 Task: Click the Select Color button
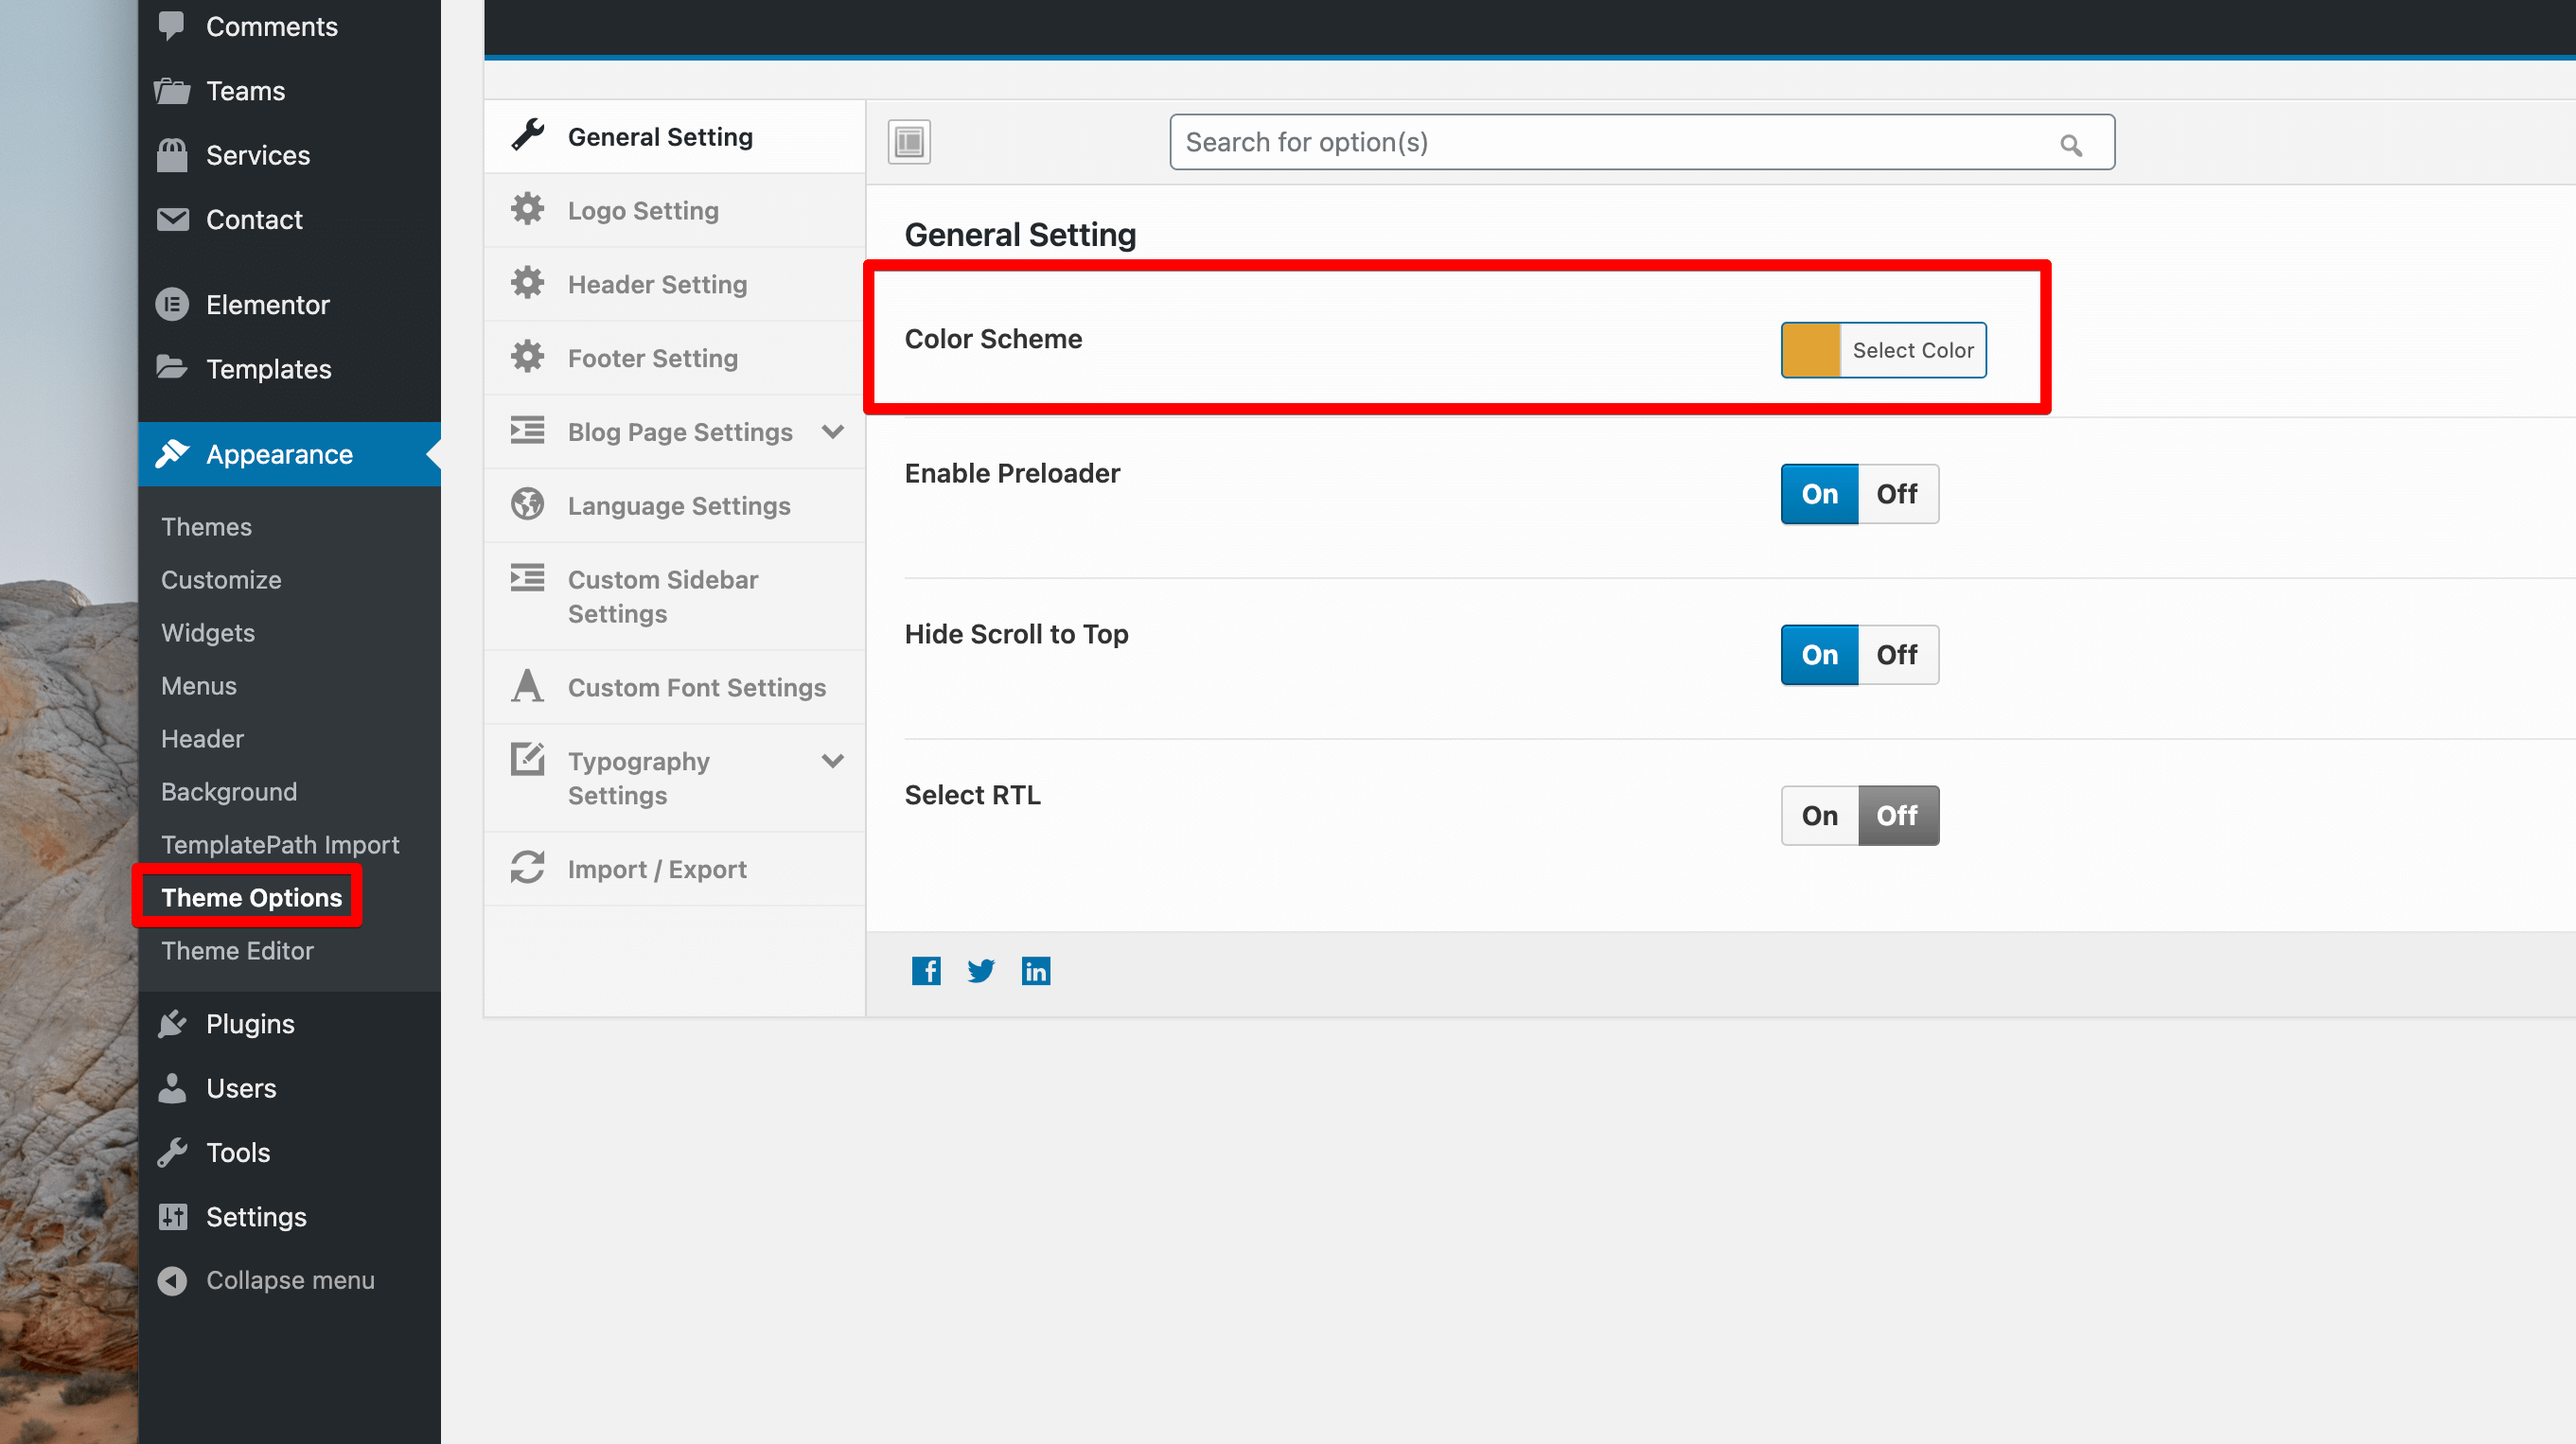1912,350
